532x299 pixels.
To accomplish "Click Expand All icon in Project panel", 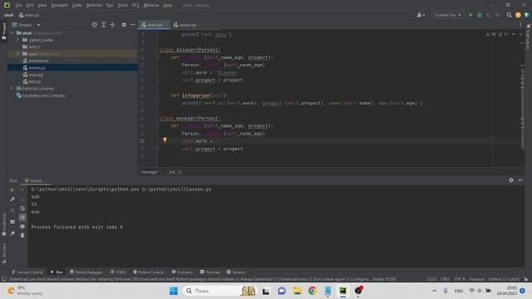I will (x=103, y=25).
